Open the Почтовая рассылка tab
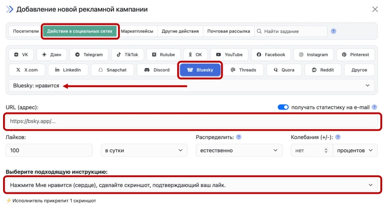Screen dimensions: 385x209 click(229, 31)
